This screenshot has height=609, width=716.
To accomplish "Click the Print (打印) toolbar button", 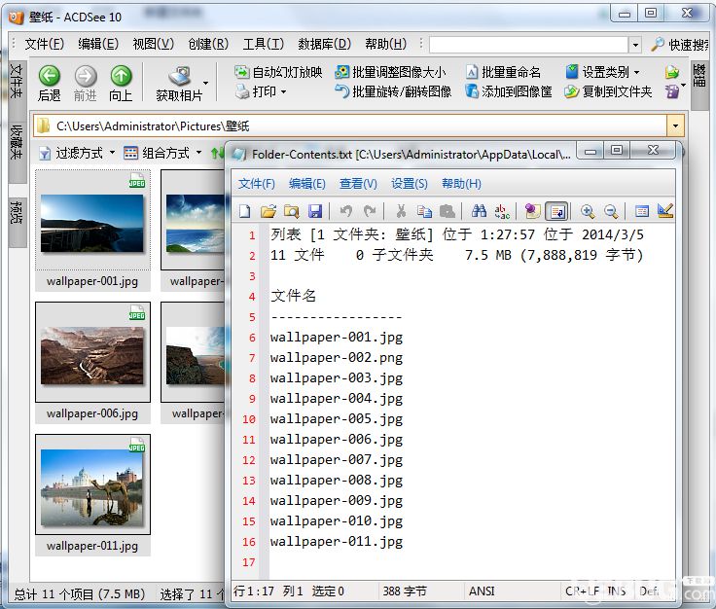I will click(x=256, y=91).
